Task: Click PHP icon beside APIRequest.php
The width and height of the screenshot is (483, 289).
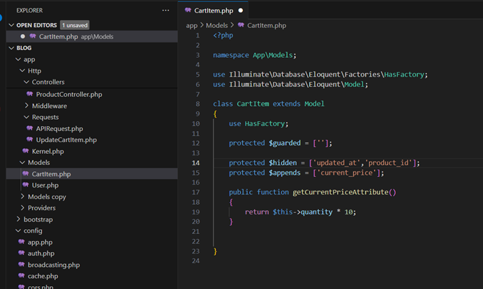Action: (x=30, y=128)
